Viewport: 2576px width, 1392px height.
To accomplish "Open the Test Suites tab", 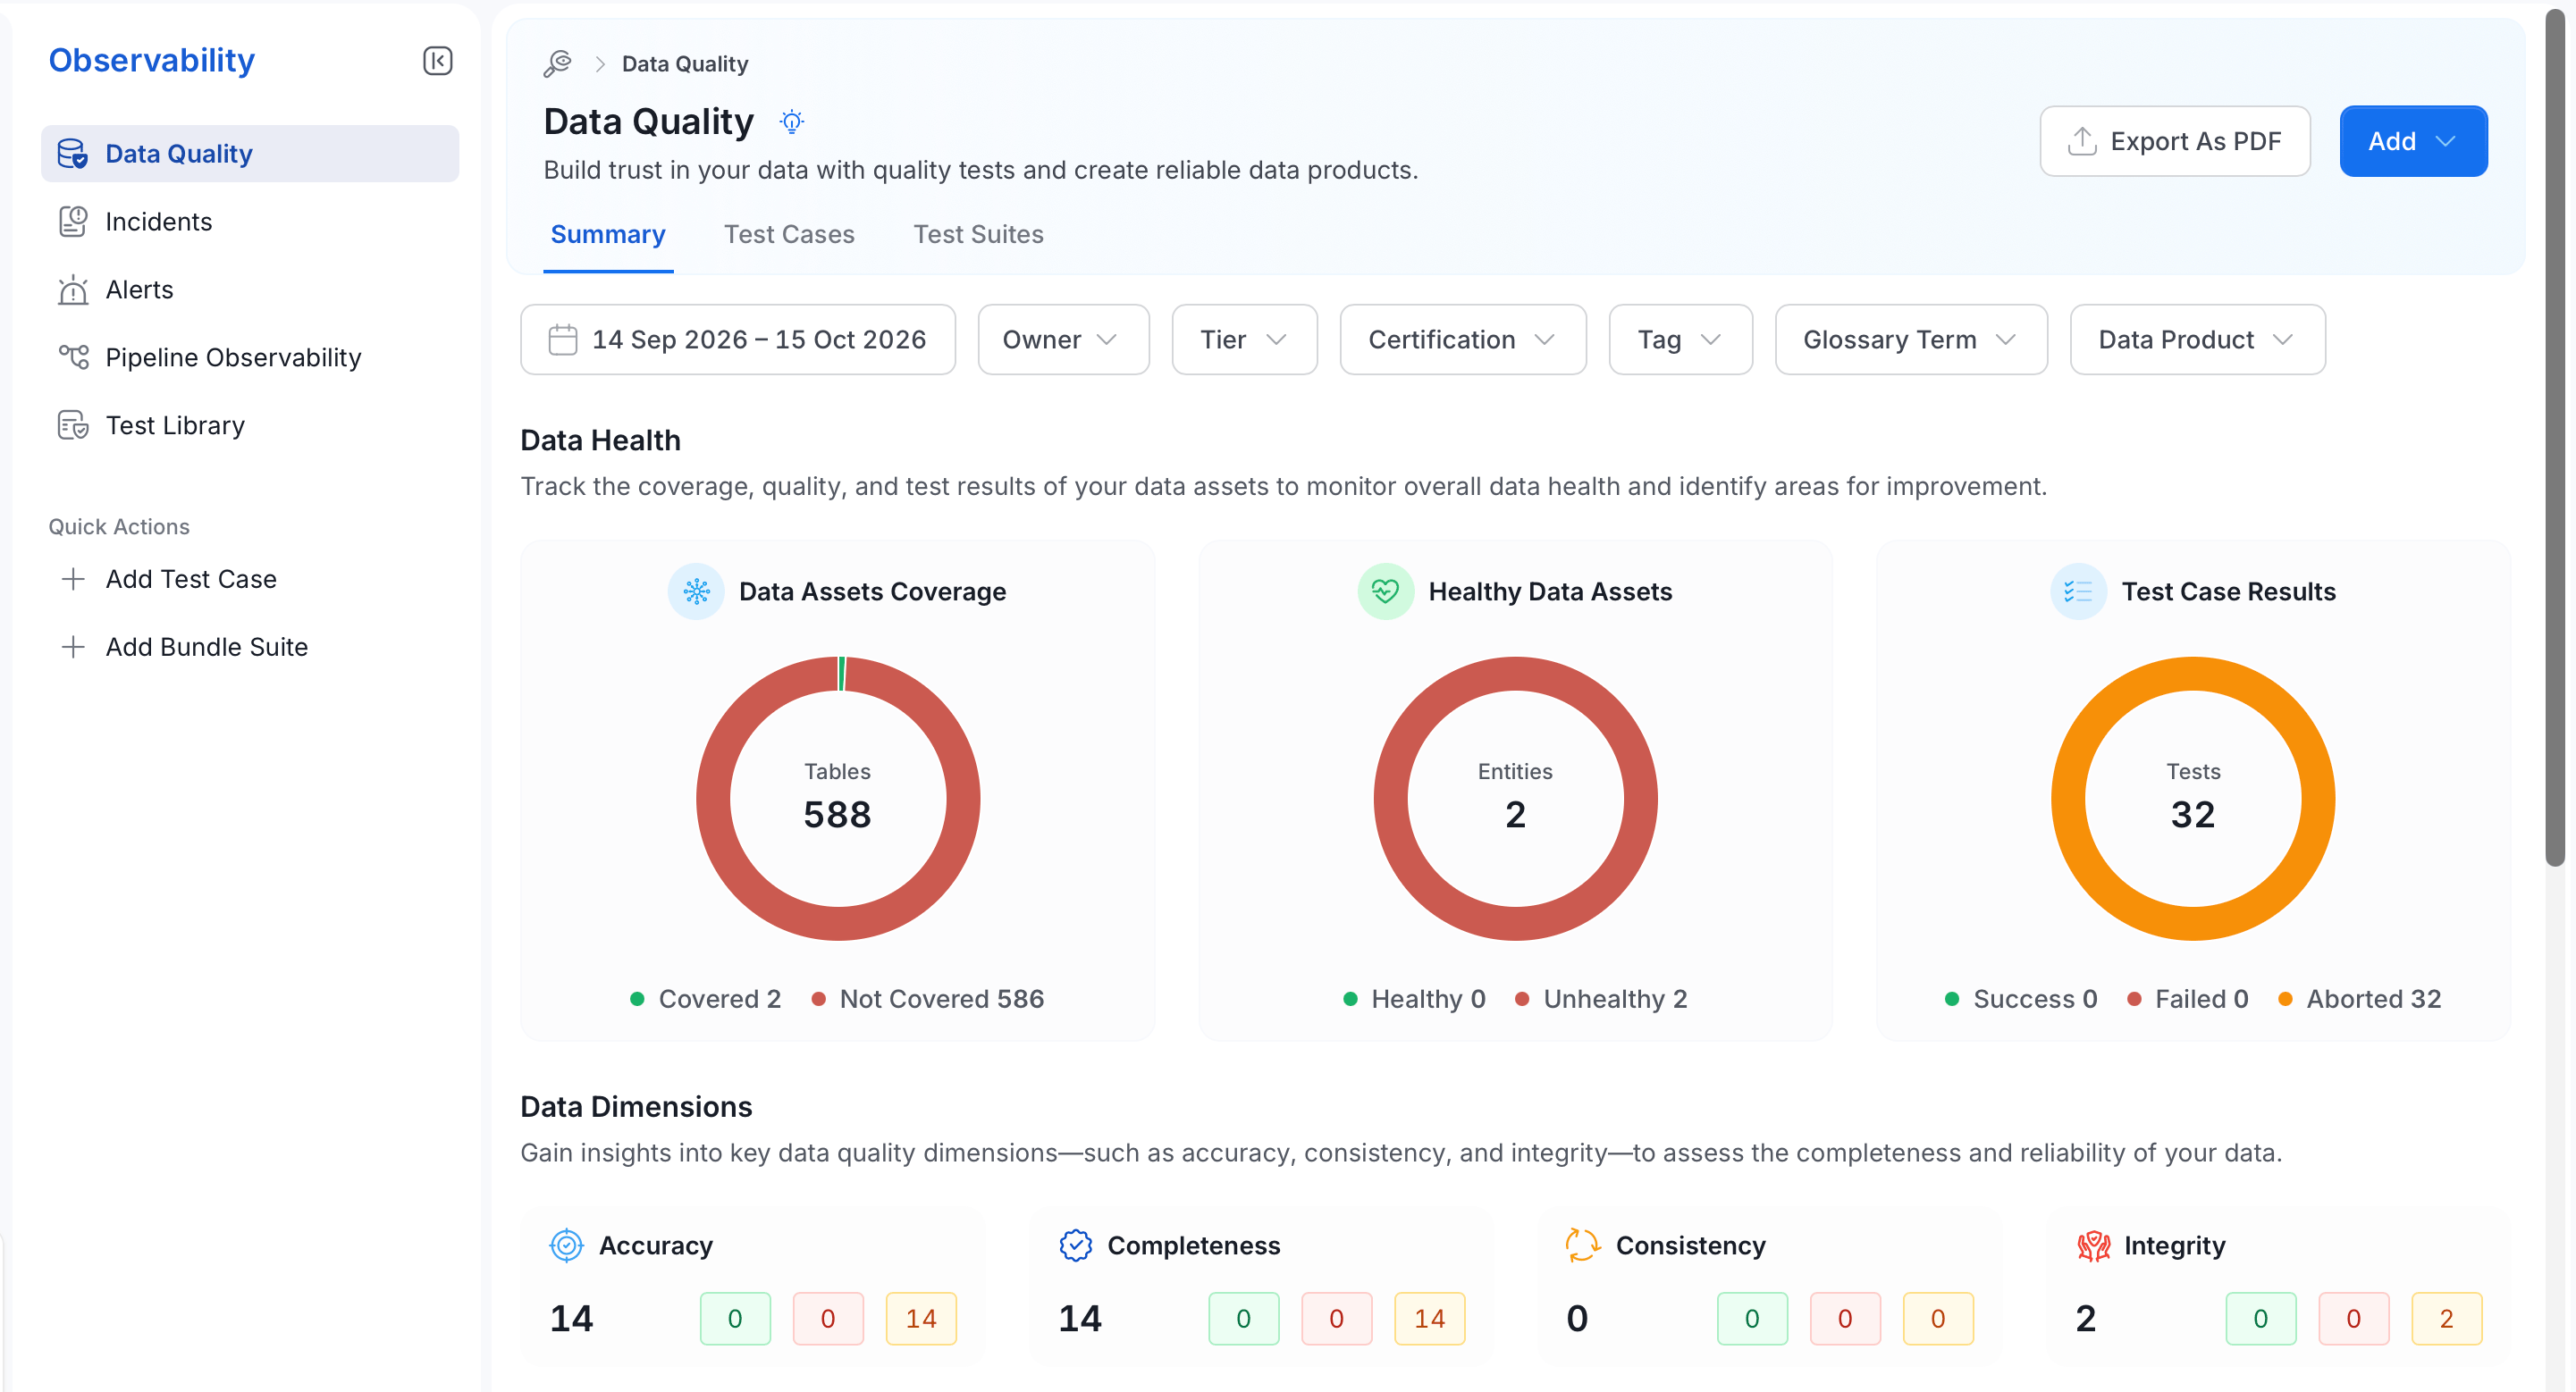I will click(x=978, y=235).
